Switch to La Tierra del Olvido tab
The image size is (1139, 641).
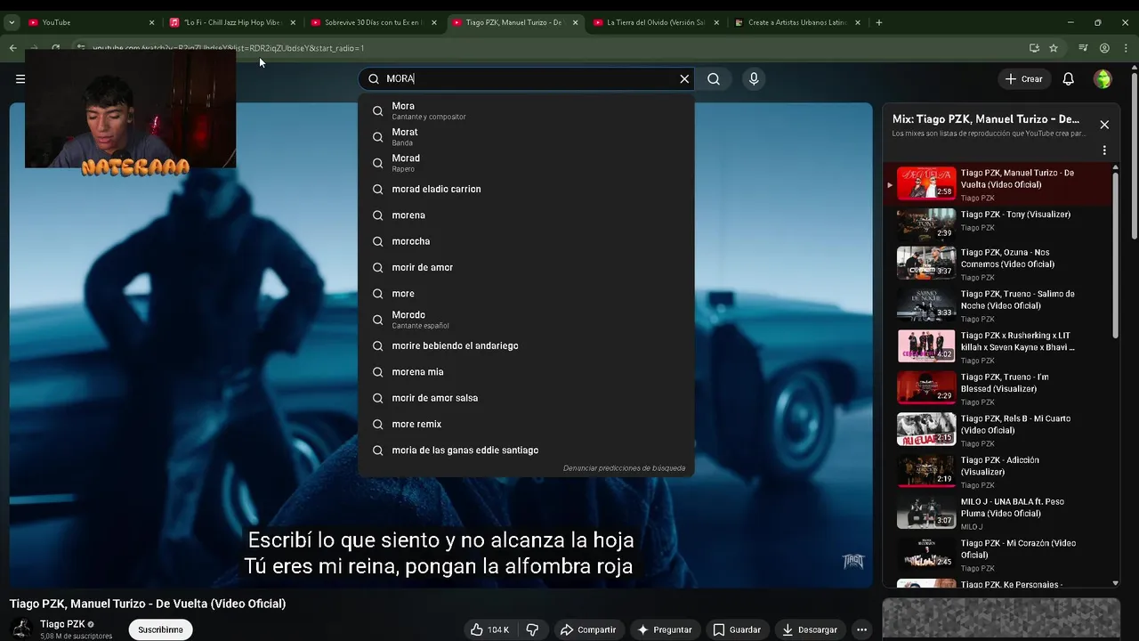pos(654,22)
